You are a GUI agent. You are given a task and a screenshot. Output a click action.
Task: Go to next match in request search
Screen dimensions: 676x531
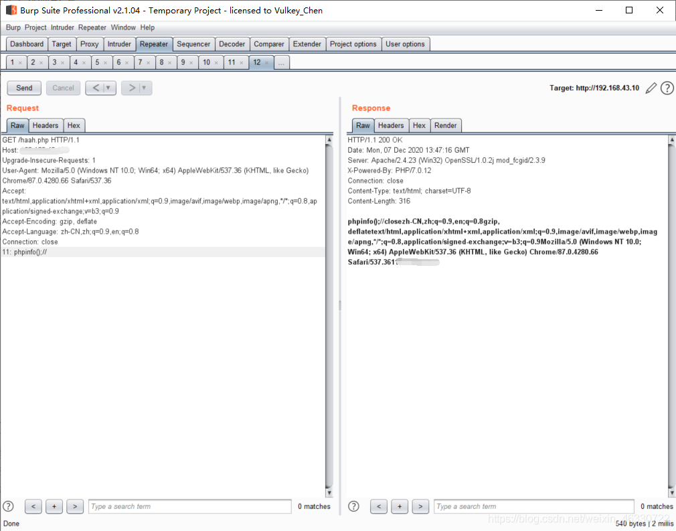coord(75,506)
